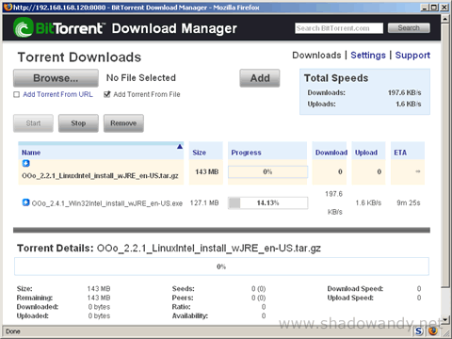
Task: Enable Add Torrent From URL checkbox
Action: [x=17, y=94]
